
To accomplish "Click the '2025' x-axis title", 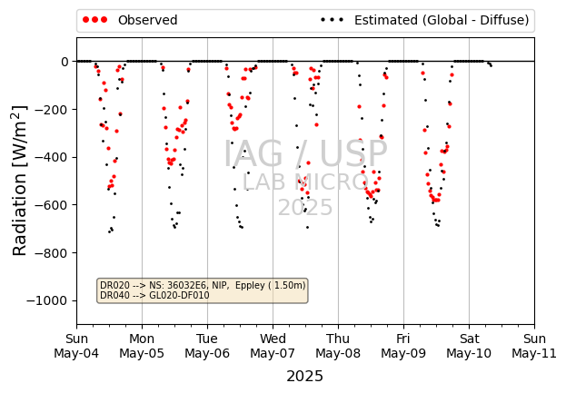I will [304, 377].
